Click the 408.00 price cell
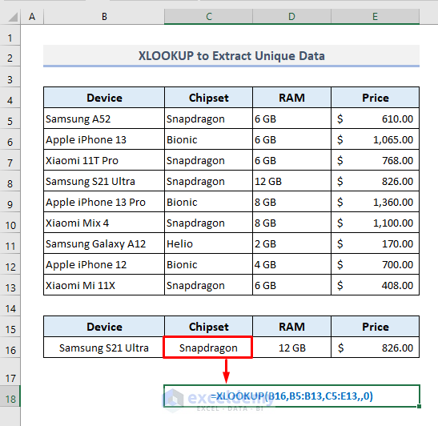Viewport: 438px width, 426px height. 376,285
